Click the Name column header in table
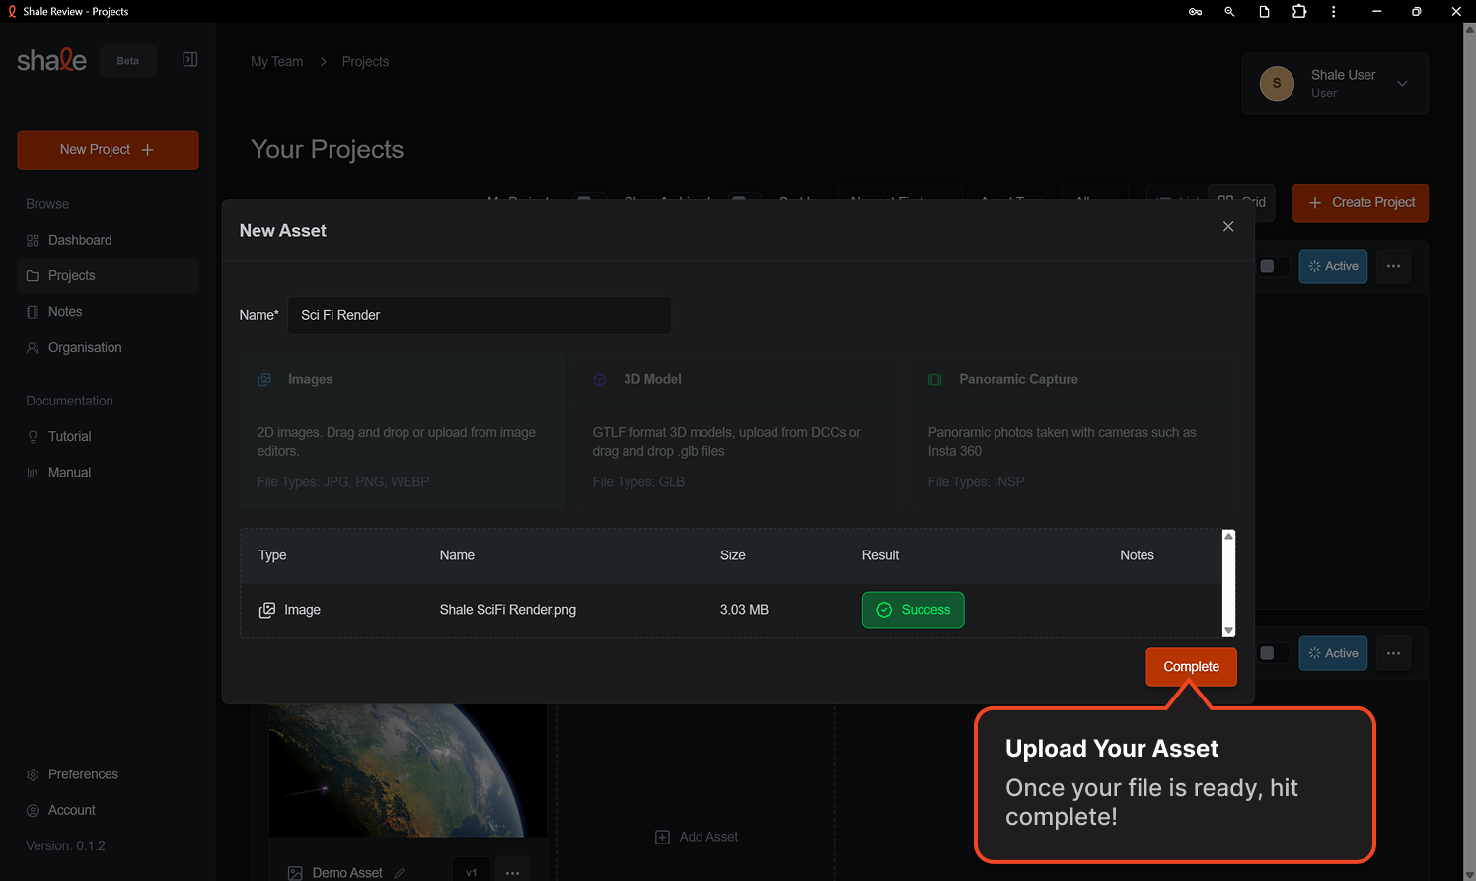Viewport: 1476px width, 881px height. click(x=457, y=555)
